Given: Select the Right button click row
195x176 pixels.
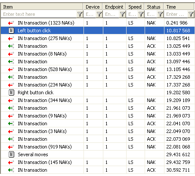Looking at the screenshot, I should [98, 93].
